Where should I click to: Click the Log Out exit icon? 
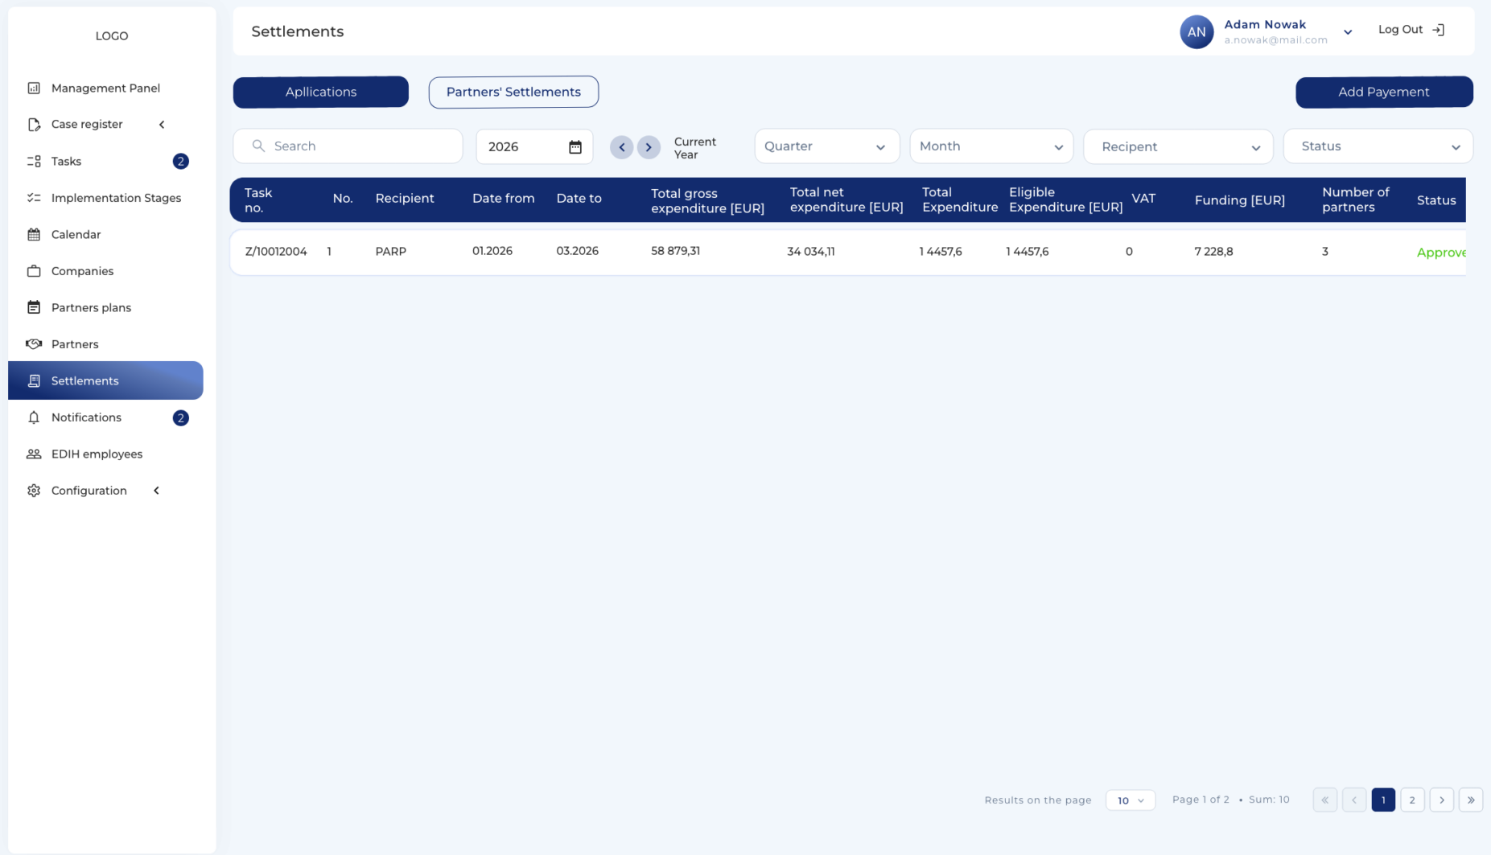click(1440, 30)
